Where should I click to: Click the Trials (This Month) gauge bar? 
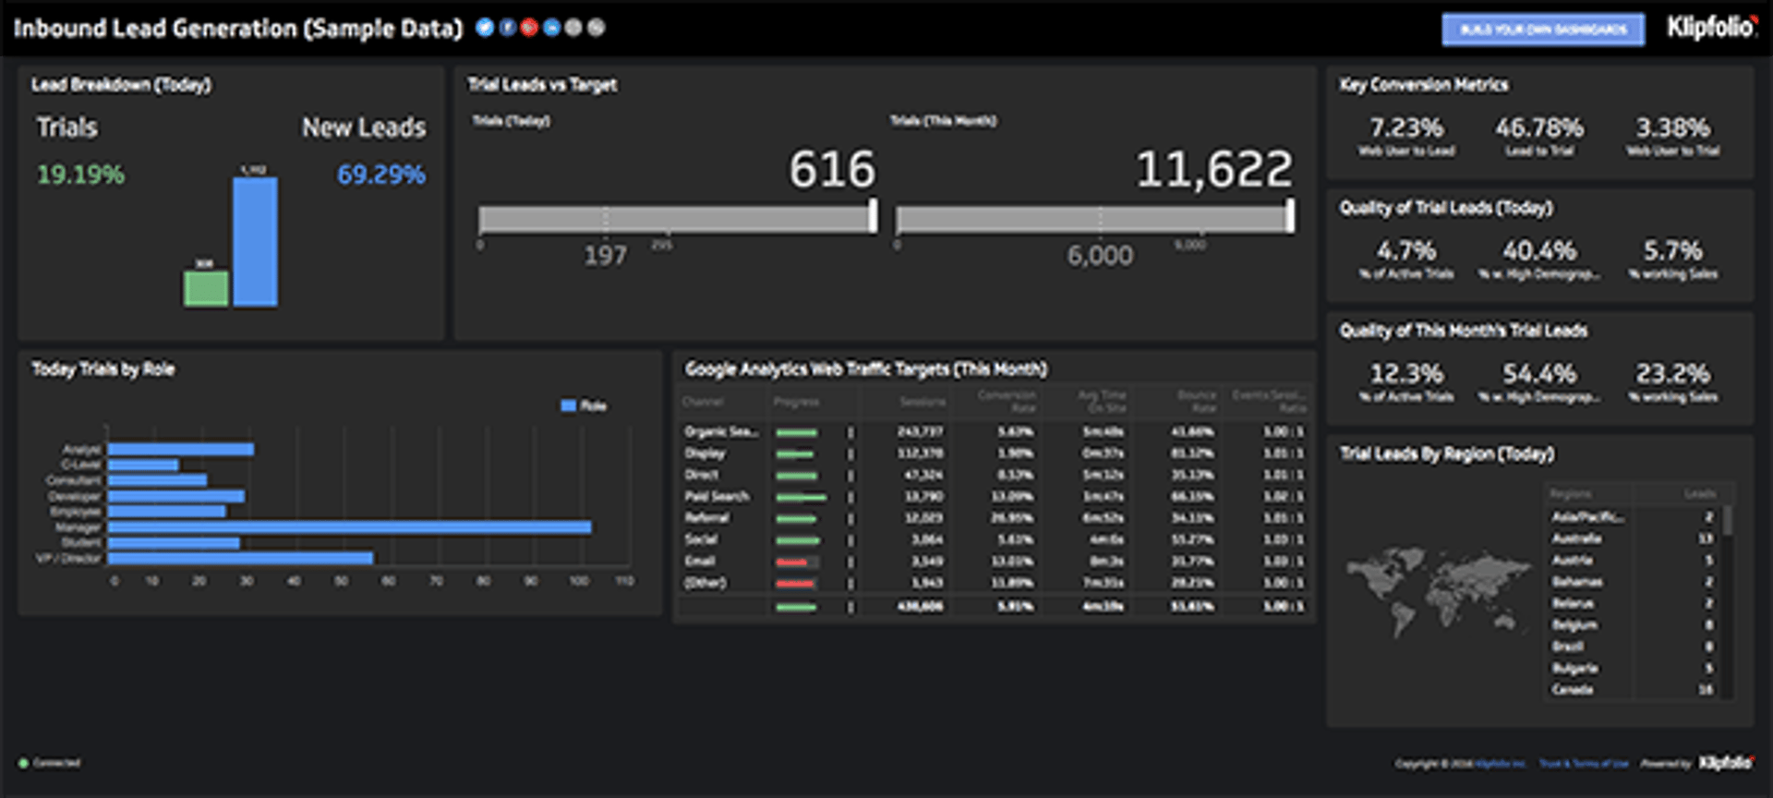coord(1094,219)
